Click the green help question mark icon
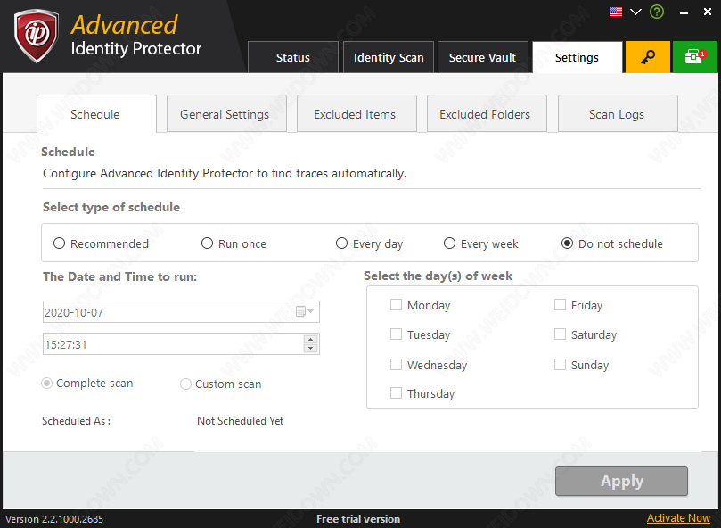 click(657, 12)
